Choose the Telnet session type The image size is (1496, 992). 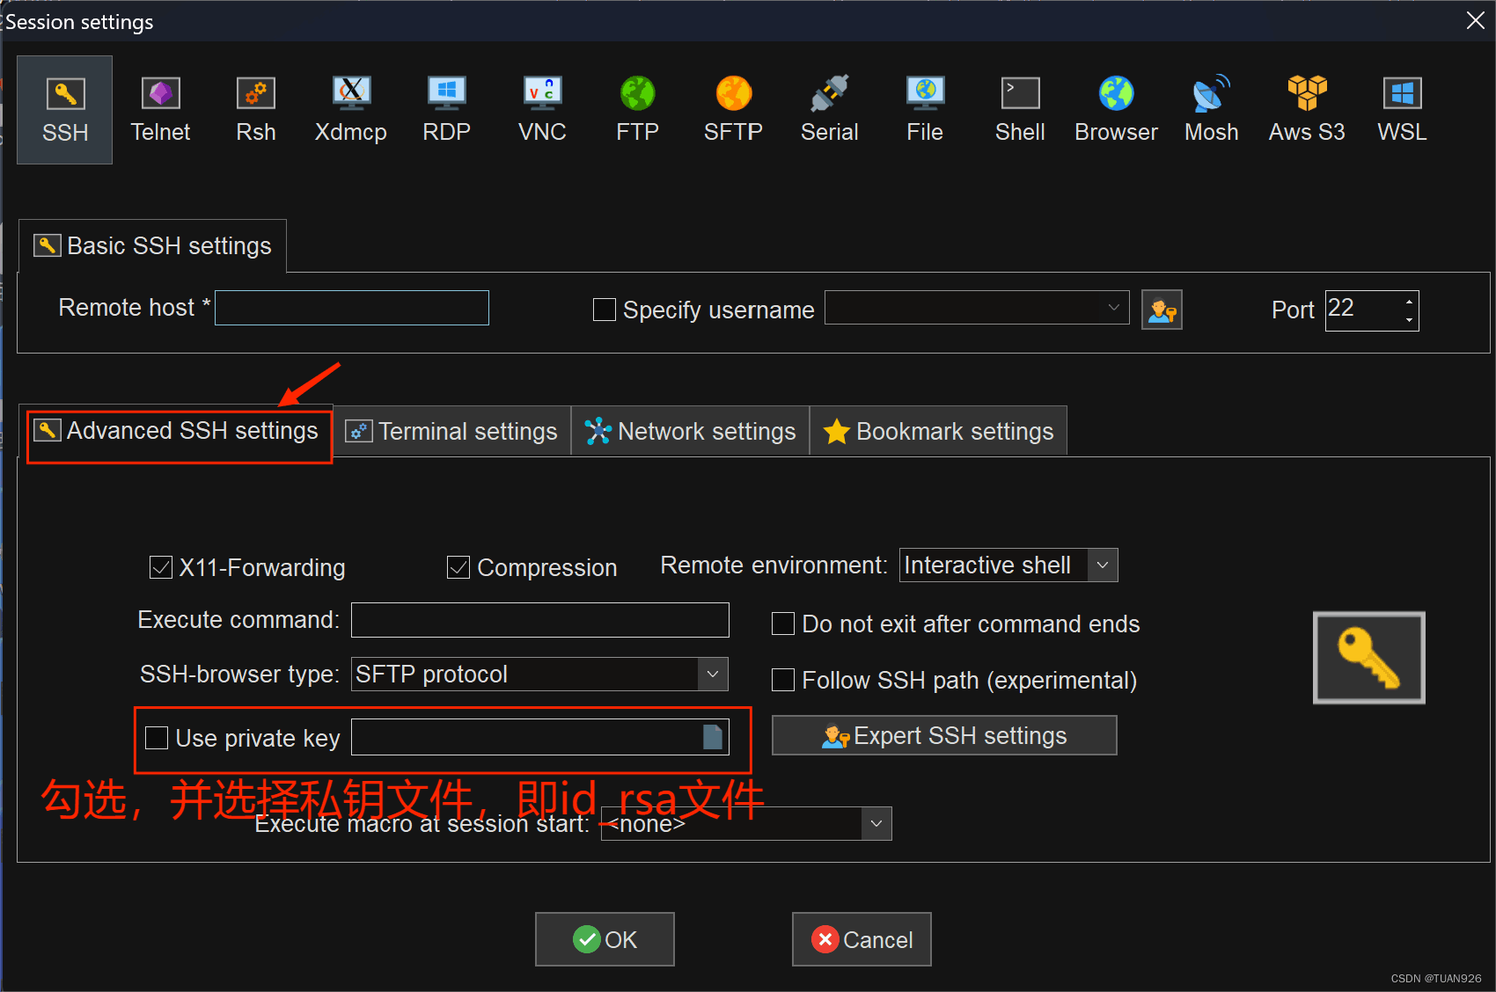pyautogui.click(x=160, y=109)
